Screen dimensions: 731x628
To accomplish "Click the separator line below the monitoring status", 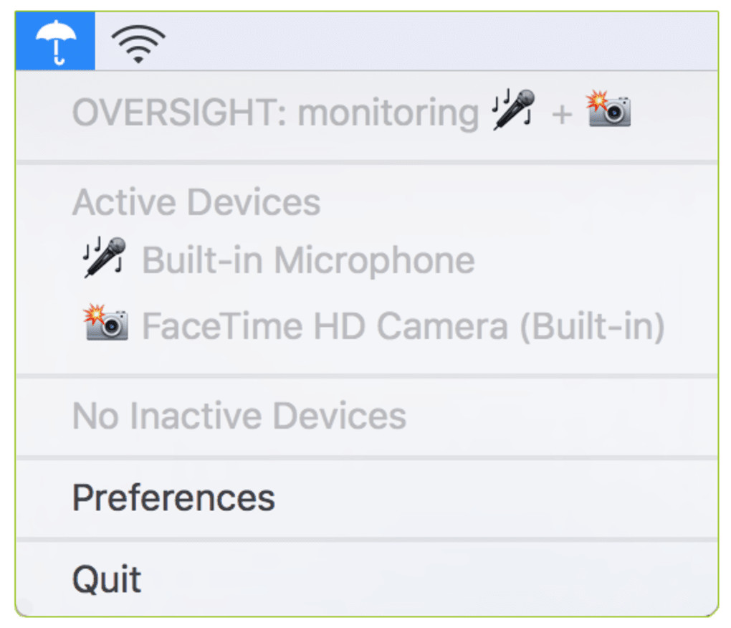I will click(365, 163).
